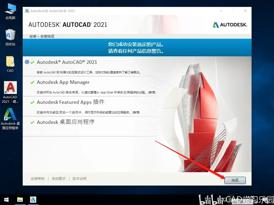Image resolution: width=274 pixels, height=205 pixels.
Task: Click the banner text 请查看任何产品信息警告。
Action: pyautogui.click(x=136, y=51)
